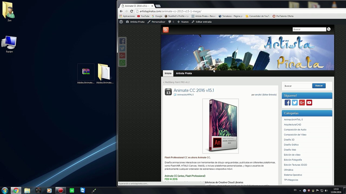Share via the floating Facebook icon
The width and height of the screenshot is (346, 194).
122,41
